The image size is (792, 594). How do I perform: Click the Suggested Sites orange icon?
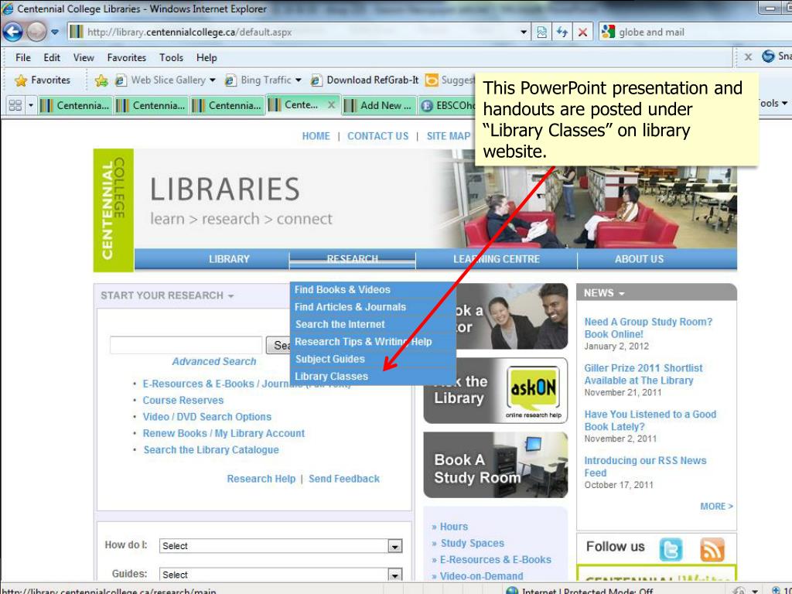click(432, 80)
